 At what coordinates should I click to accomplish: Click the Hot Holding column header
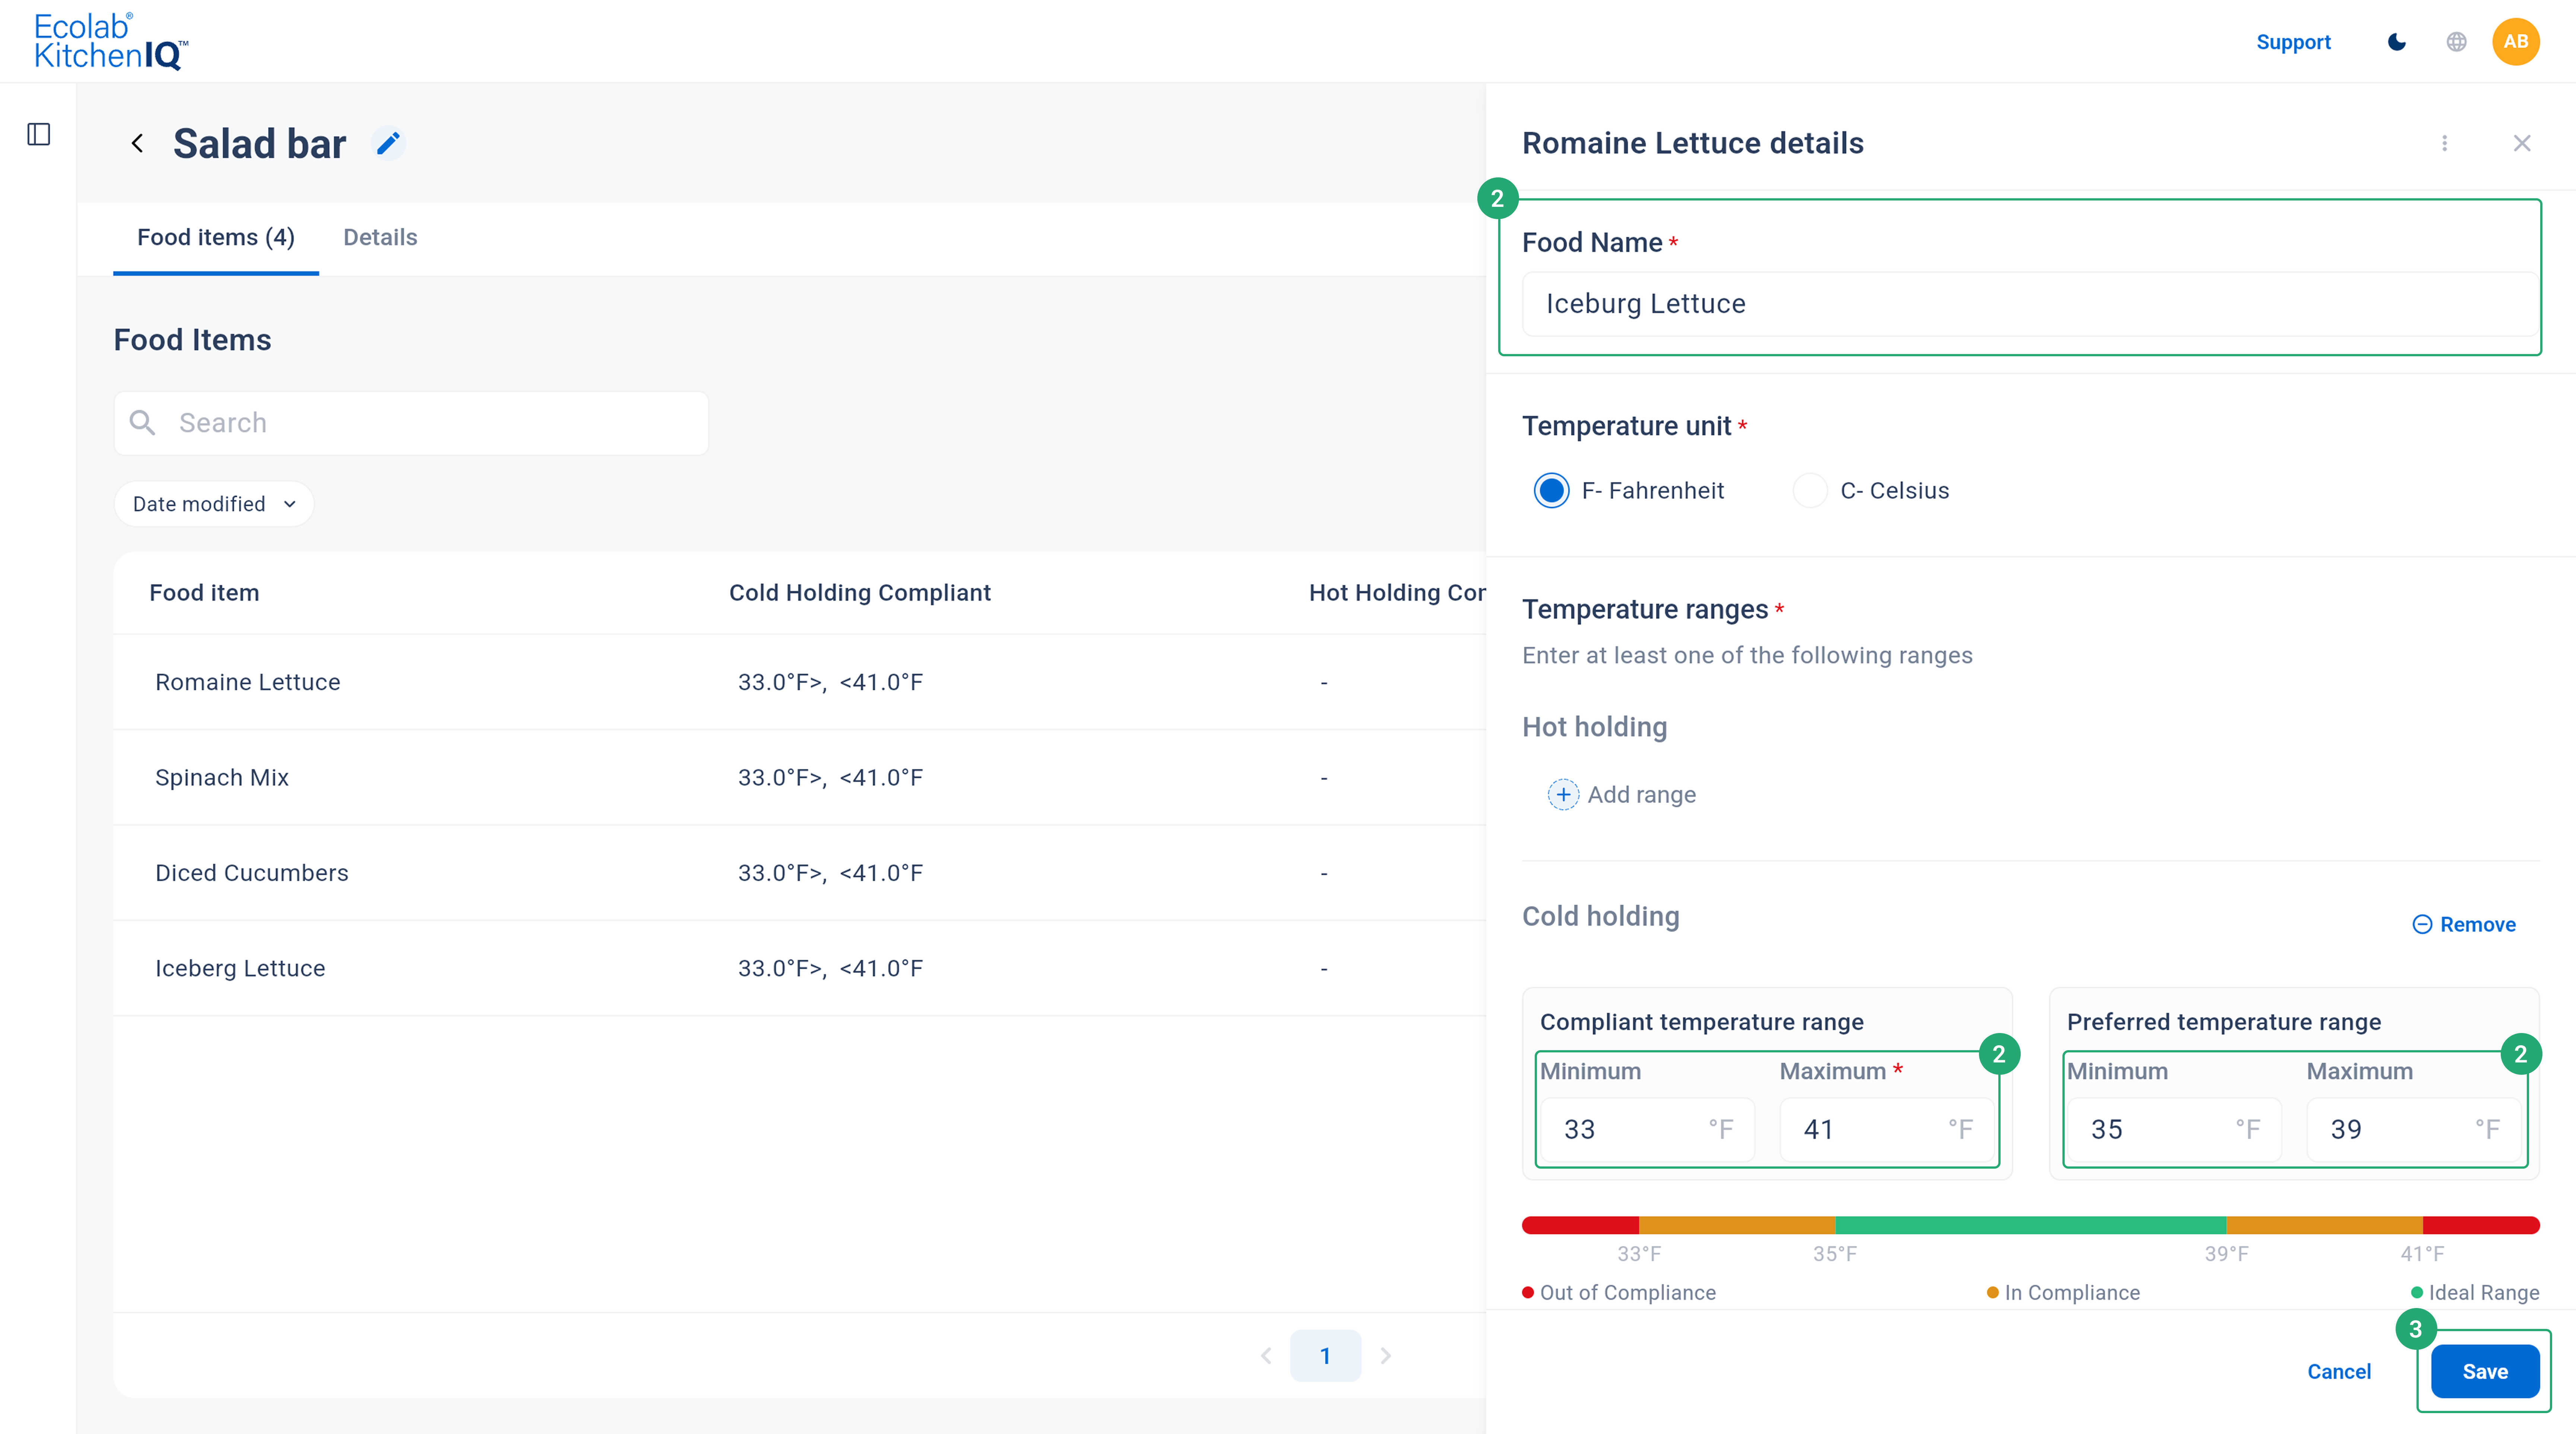1397,593
